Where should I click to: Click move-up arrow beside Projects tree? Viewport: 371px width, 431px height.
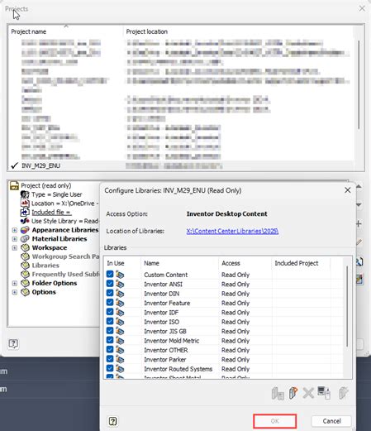359,186
